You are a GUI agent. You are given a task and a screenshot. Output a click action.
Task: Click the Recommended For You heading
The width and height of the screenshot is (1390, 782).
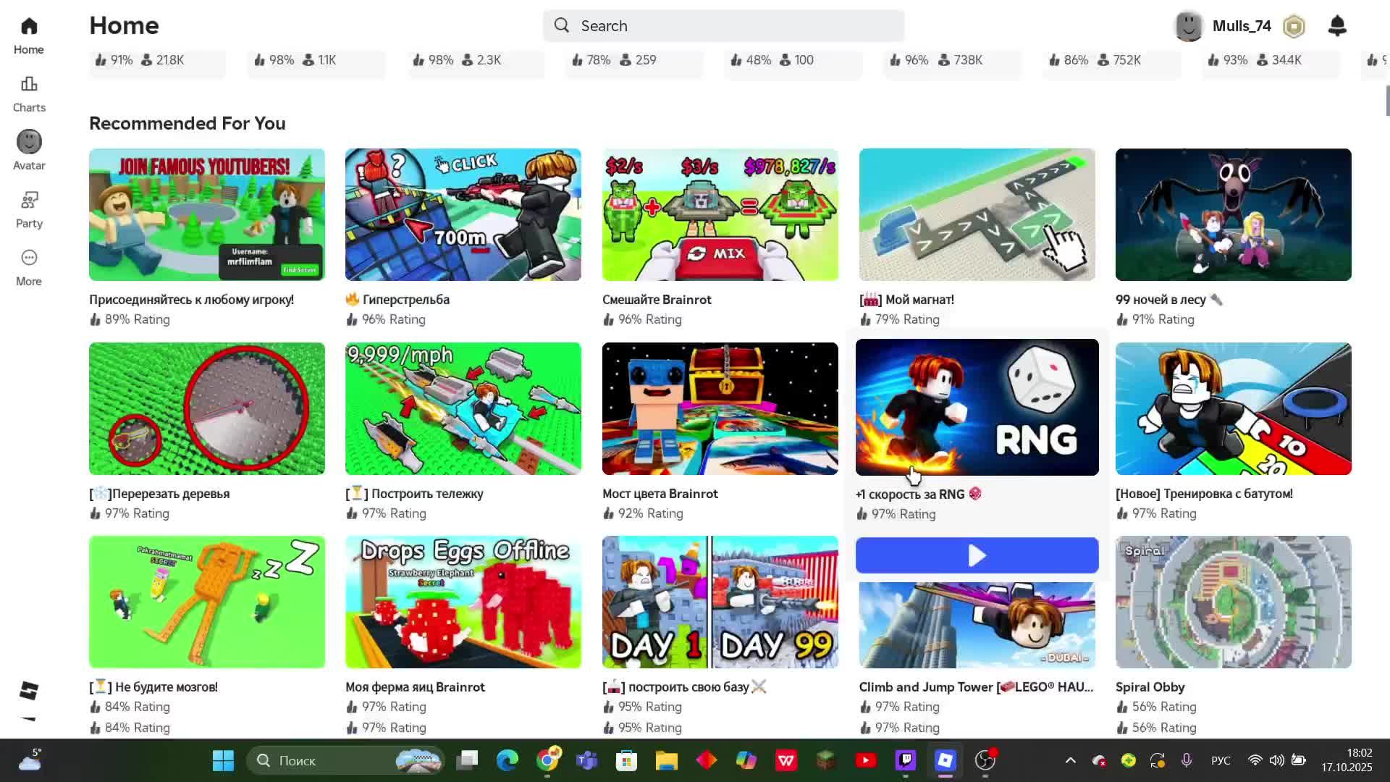[188, 123]
